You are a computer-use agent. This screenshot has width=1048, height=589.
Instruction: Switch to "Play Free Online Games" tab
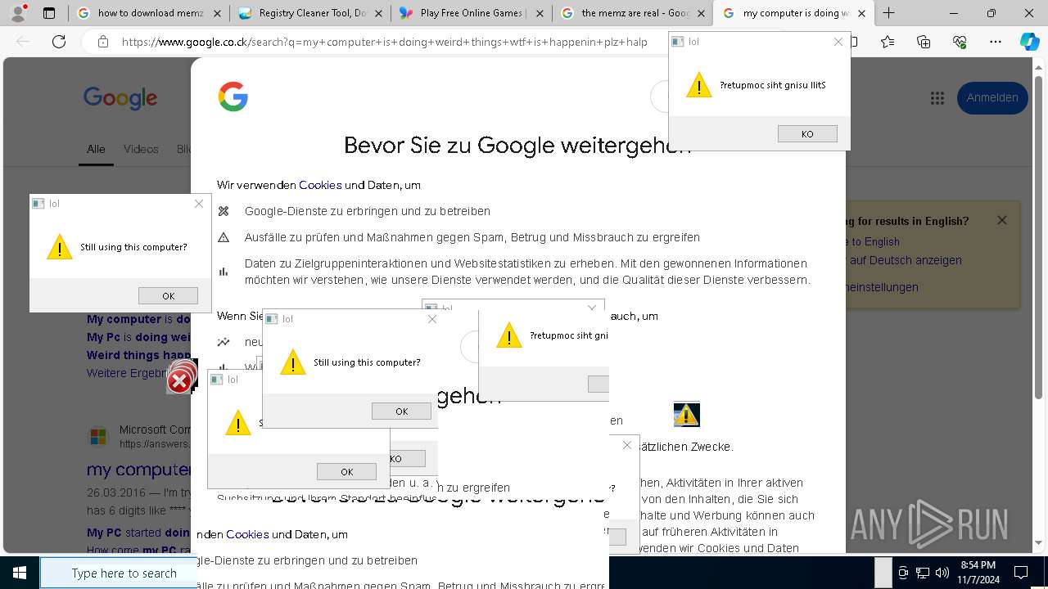click(472, 13)
